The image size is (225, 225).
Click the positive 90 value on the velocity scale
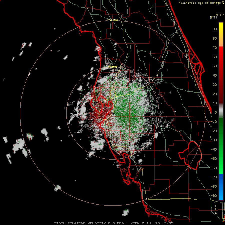215,29
